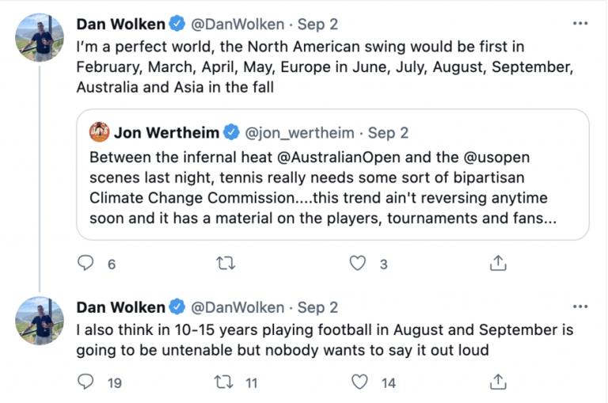Reply to the first Dan Wolken tweet
Screen dimensions: 608x403
tap(87, 264)
